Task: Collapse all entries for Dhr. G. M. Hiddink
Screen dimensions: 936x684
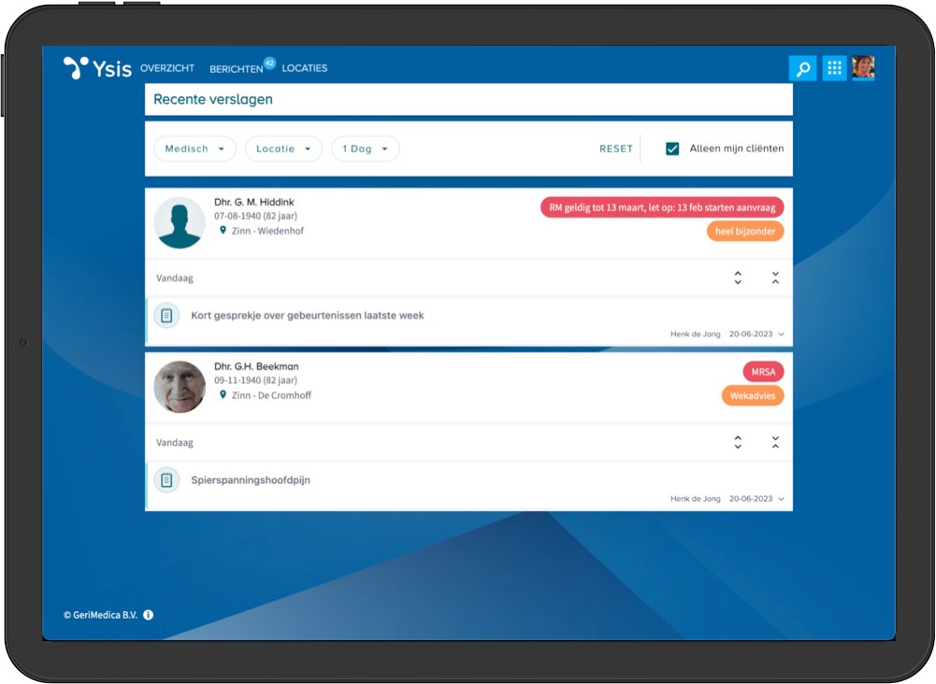Action: (x=774, y=278)
